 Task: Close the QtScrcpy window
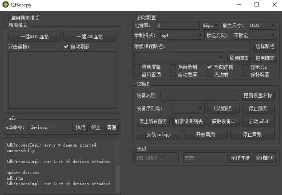(x=274, y=5)
